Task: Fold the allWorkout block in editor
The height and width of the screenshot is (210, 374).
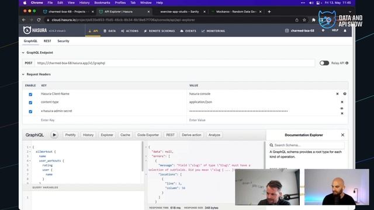Action: coord(30,152)
